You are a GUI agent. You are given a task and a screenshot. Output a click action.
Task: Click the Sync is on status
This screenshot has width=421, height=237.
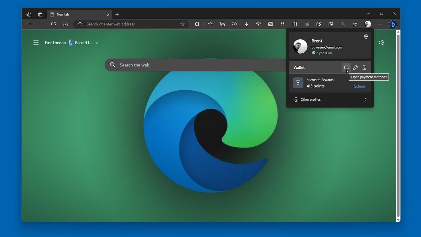[322, 53]
